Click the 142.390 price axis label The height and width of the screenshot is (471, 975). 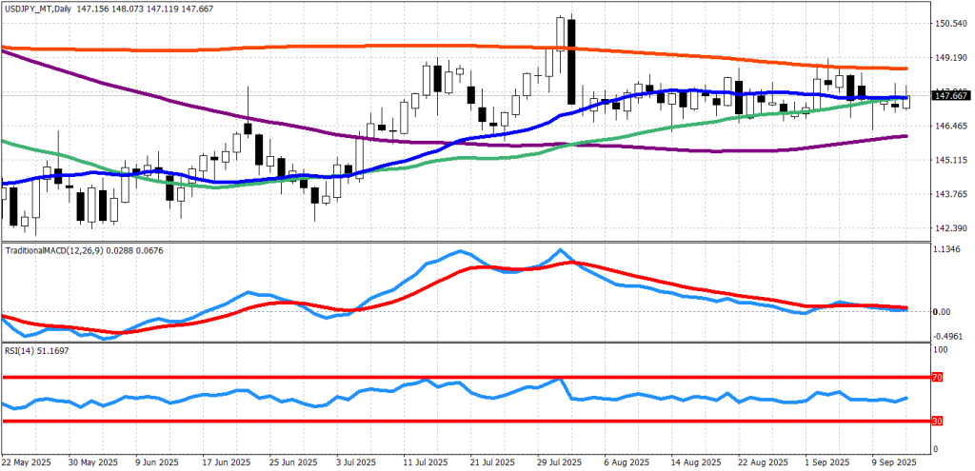[x=951, y=228]
